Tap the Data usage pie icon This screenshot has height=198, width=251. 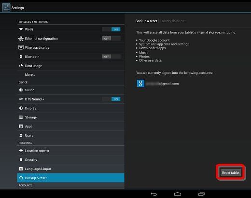[21, 66]
